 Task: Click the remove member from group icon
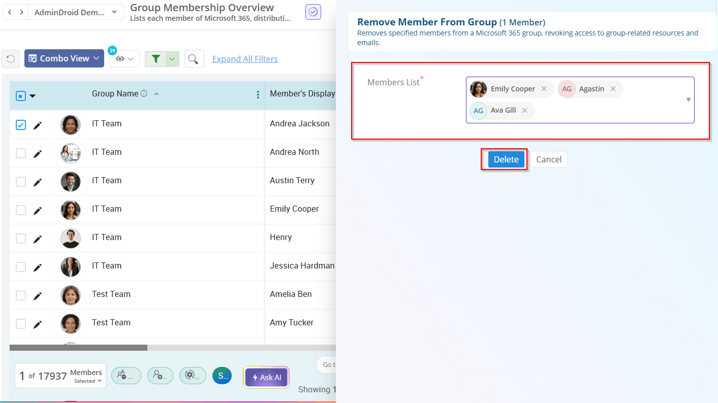tap(126, 375)
